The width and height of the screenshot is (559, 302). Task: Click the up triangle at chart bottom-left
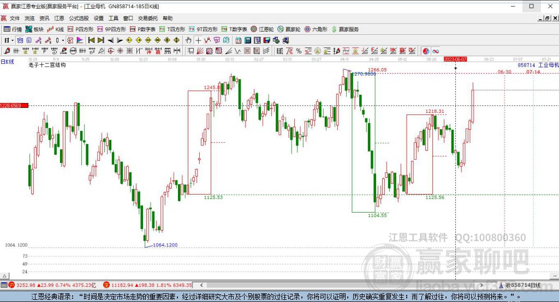[4, 276]
